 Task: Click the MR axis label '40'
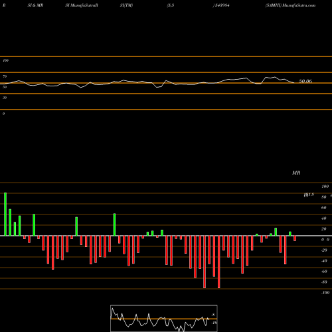point(323,218)
